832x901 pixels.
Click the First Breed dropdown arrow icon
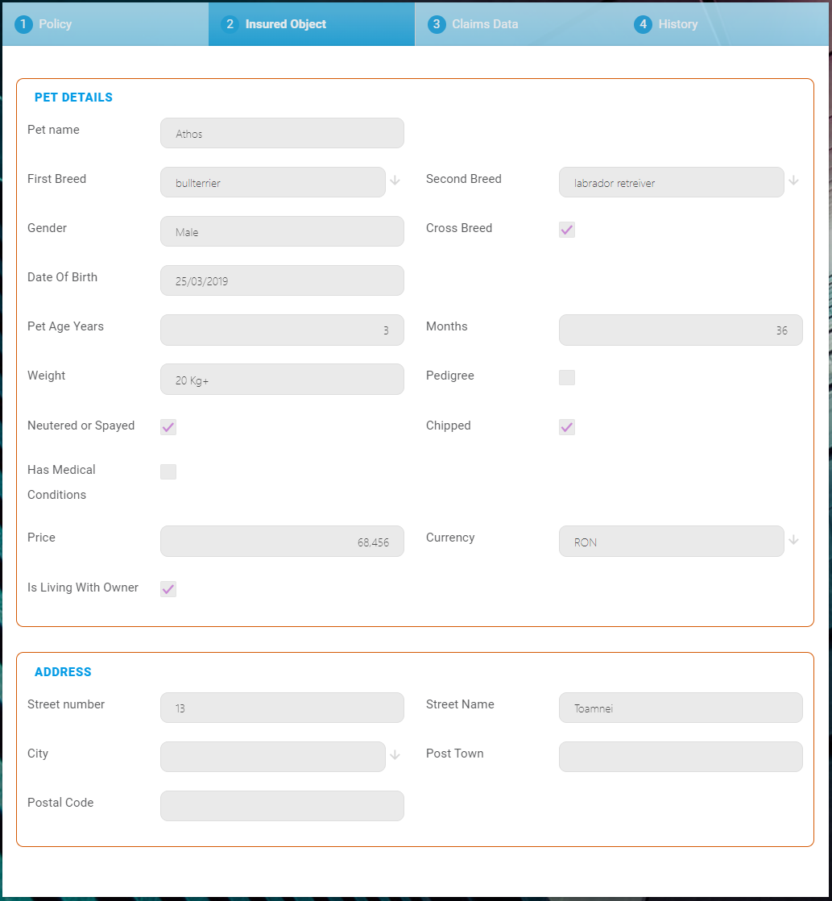395,181
